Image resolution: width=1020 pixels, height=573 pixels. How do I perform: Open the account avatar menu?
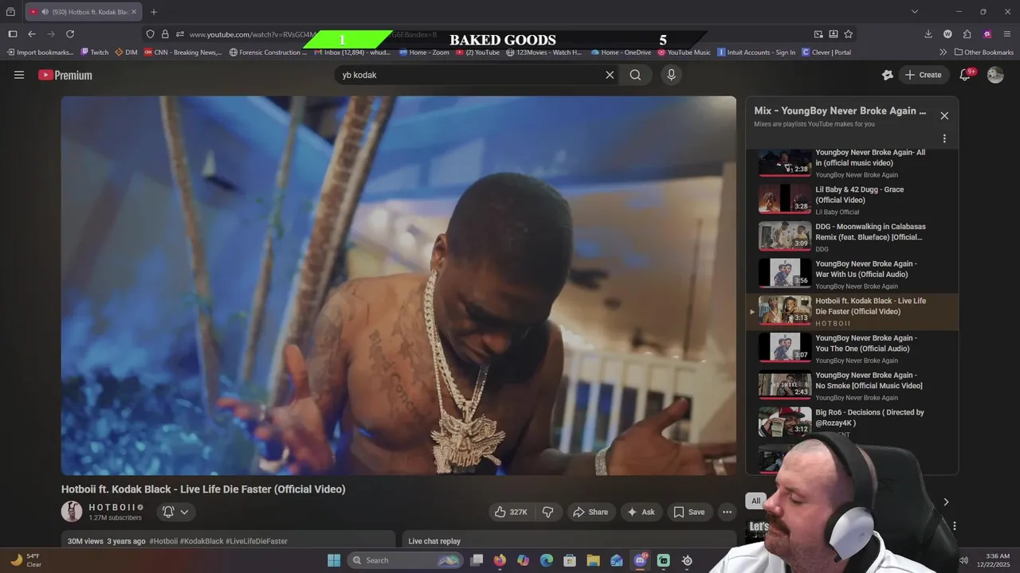(x=995, y=75)
